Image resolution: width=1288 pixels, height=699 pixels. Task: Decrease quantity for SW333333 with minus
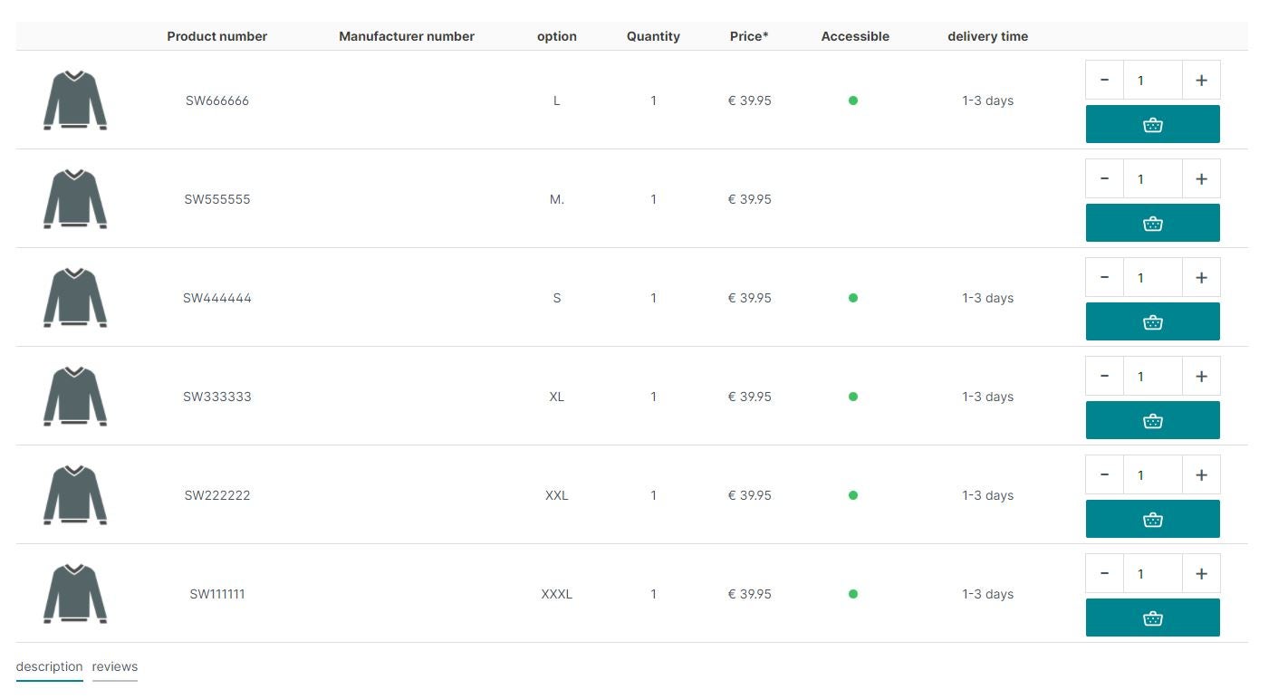1105,376
